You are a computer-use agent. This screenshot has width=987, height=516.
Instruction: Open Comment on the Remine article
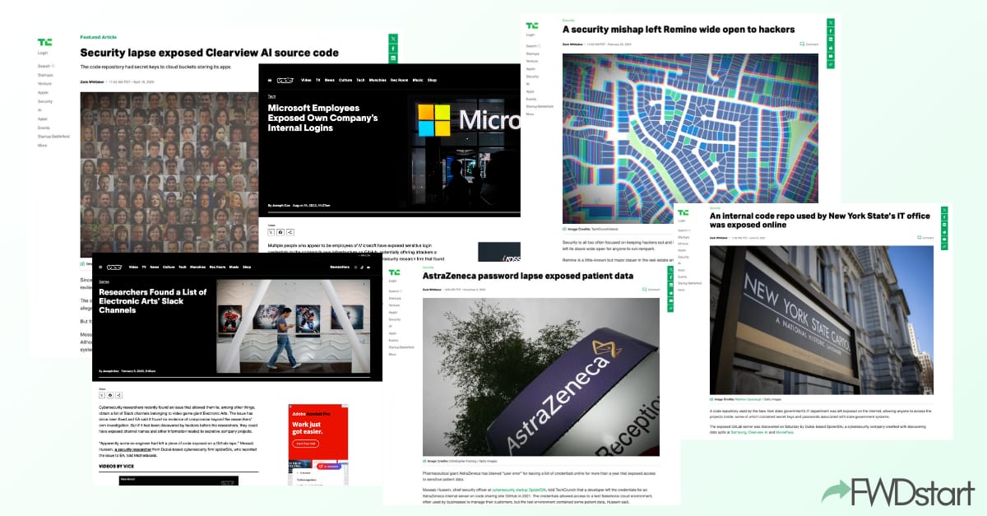click(809, 44)
